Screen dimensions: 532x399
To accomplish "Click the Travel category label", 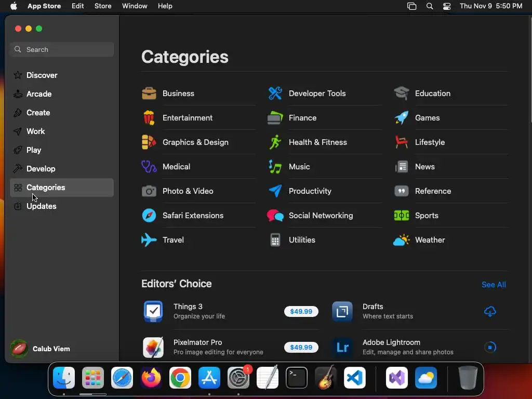I will click(x=173, y=240).
